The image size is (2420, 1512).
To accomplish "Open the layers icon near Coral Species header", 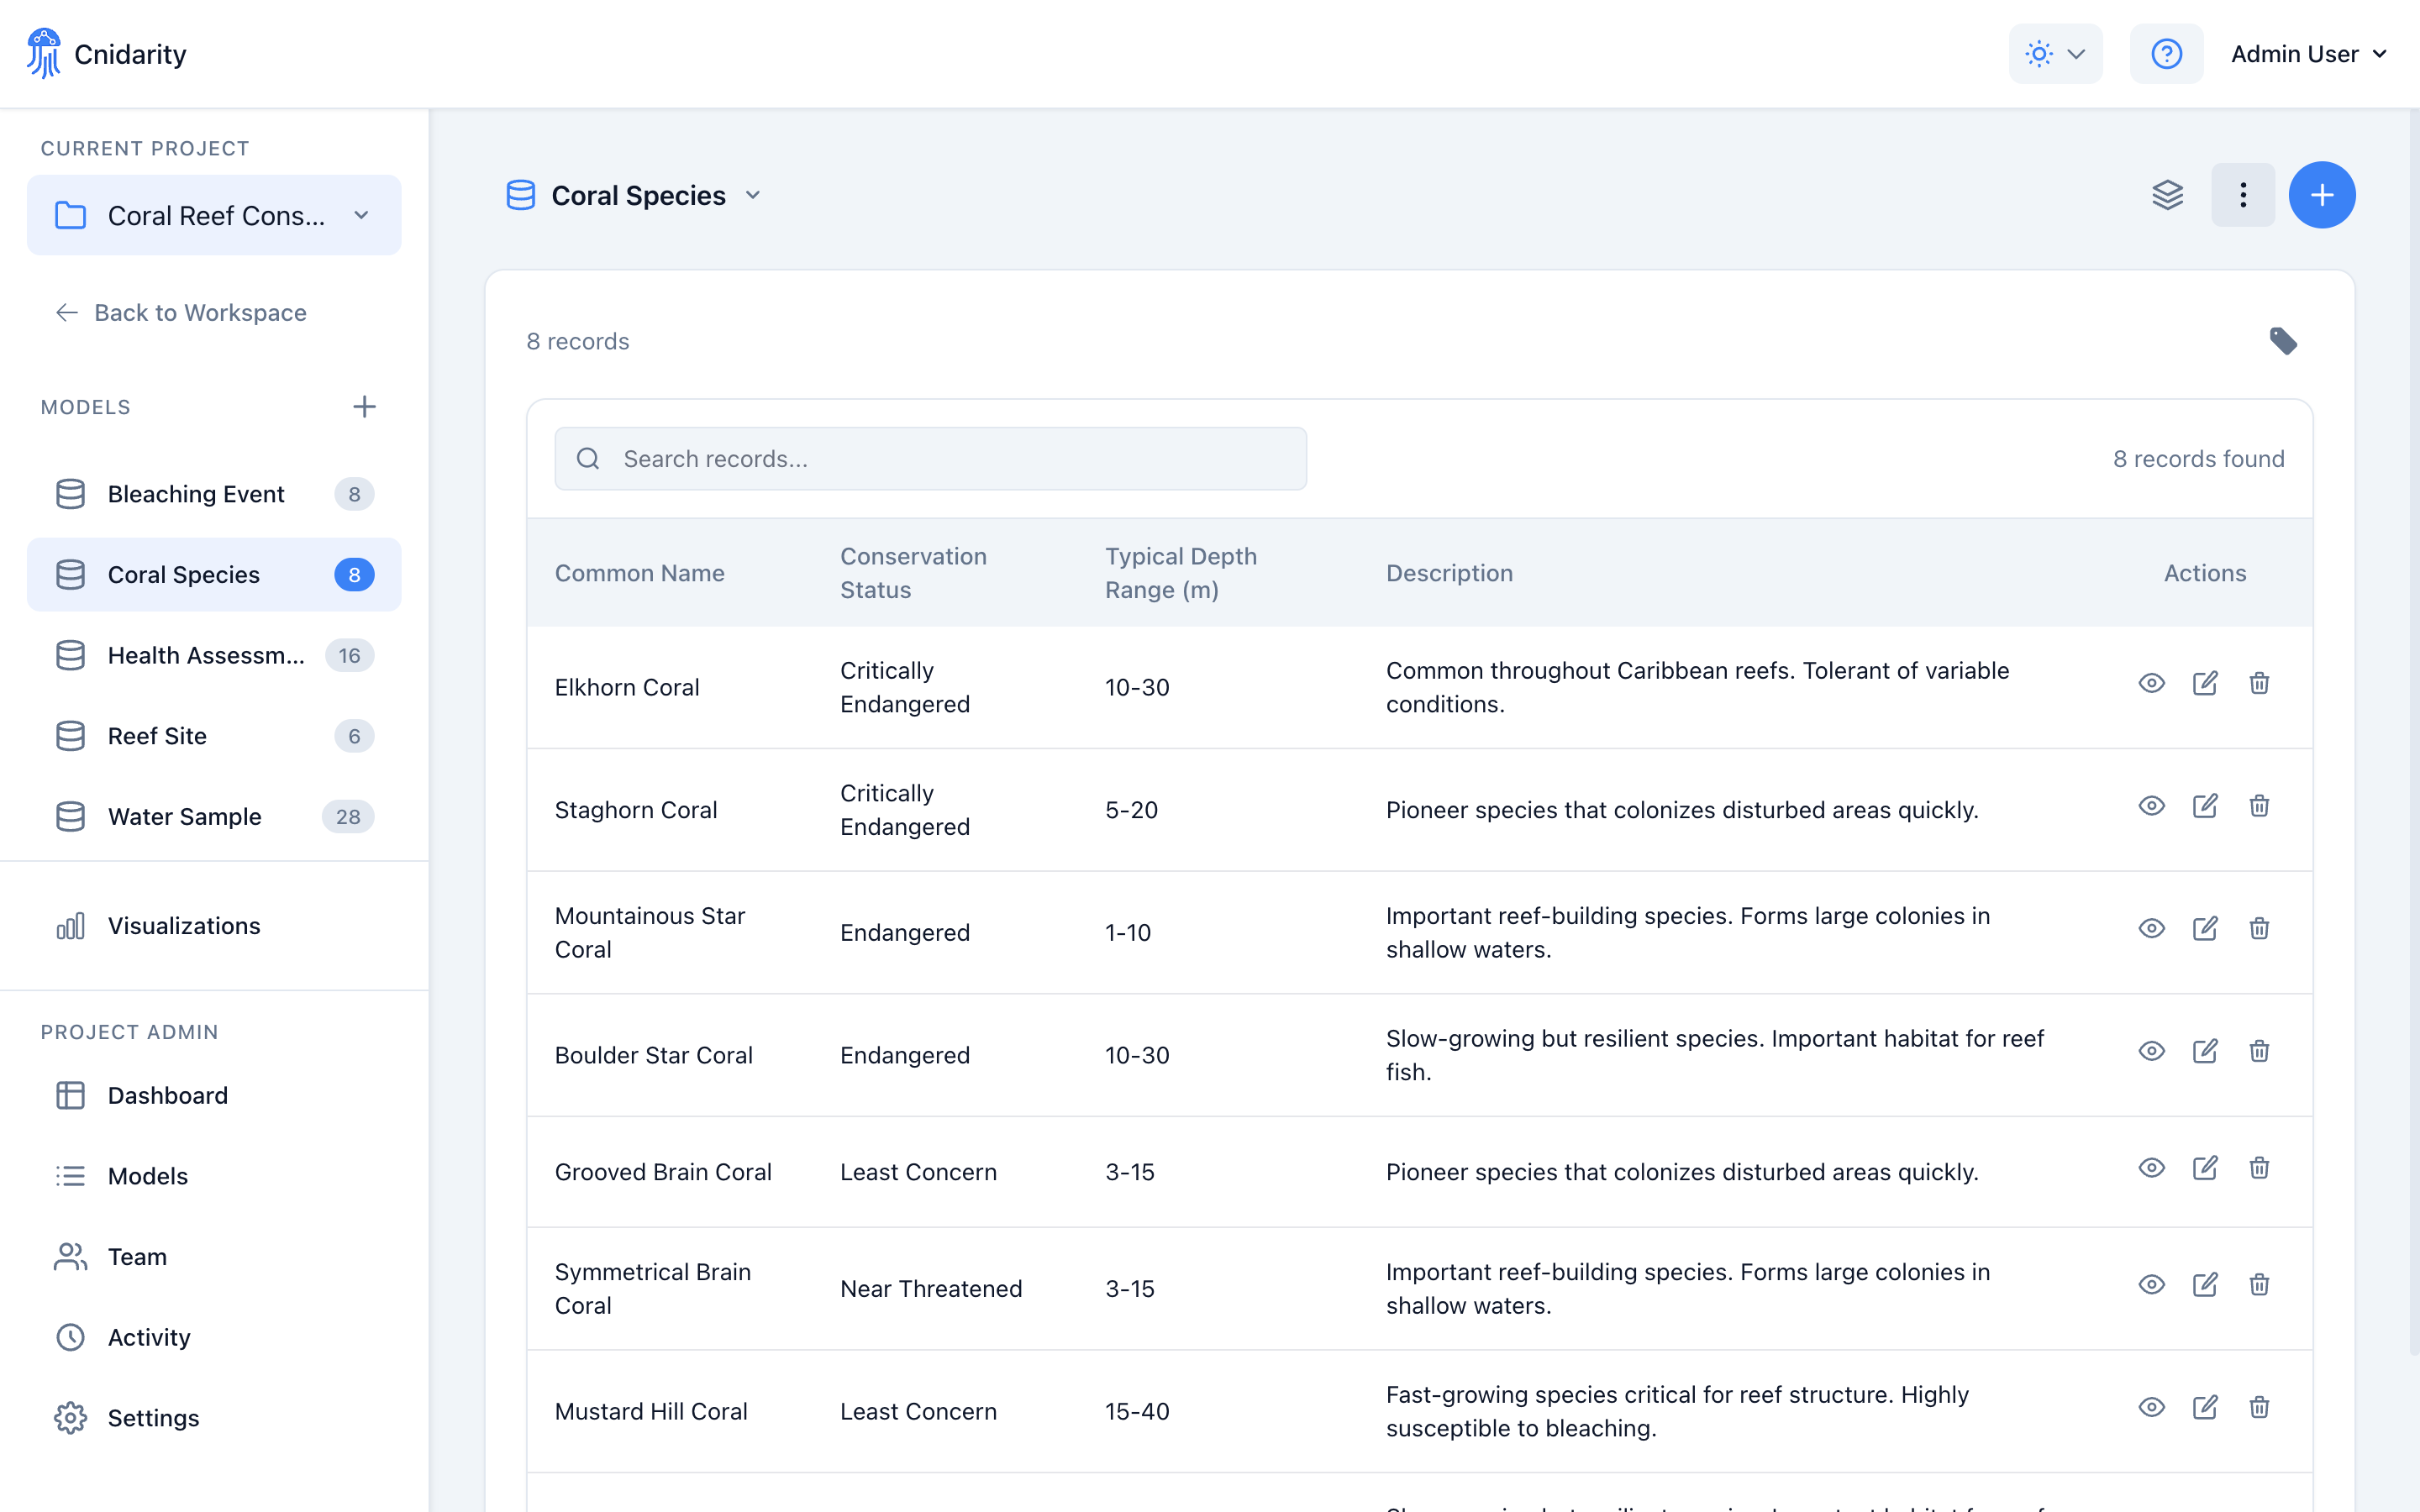I will 2167,195.
